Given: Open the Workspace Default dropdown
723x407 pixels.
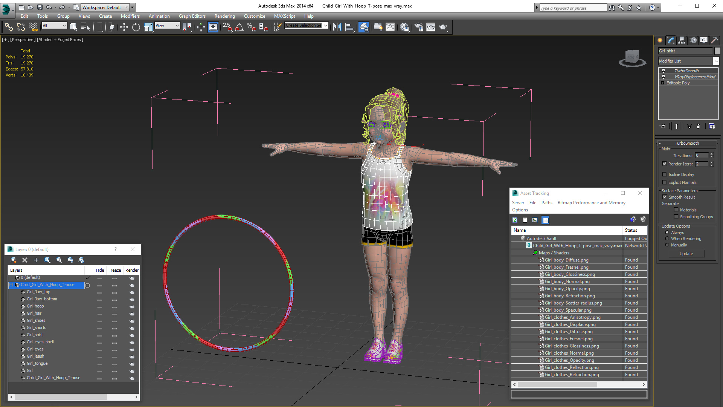Looking at the screenshot, I should click(105, 7).
